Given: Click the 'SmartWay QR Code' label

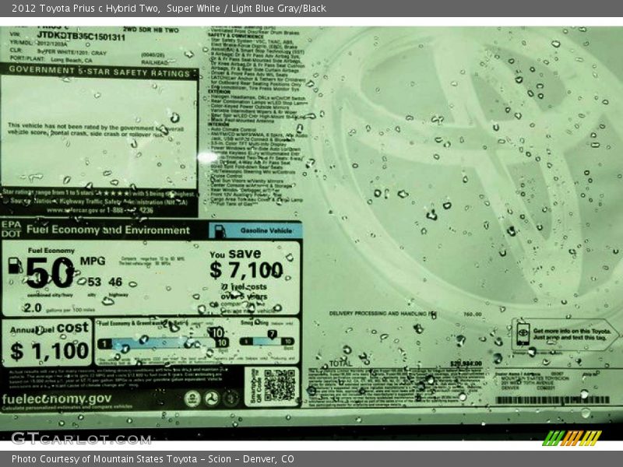Looking at the screenshot, I should pos(255,386).
